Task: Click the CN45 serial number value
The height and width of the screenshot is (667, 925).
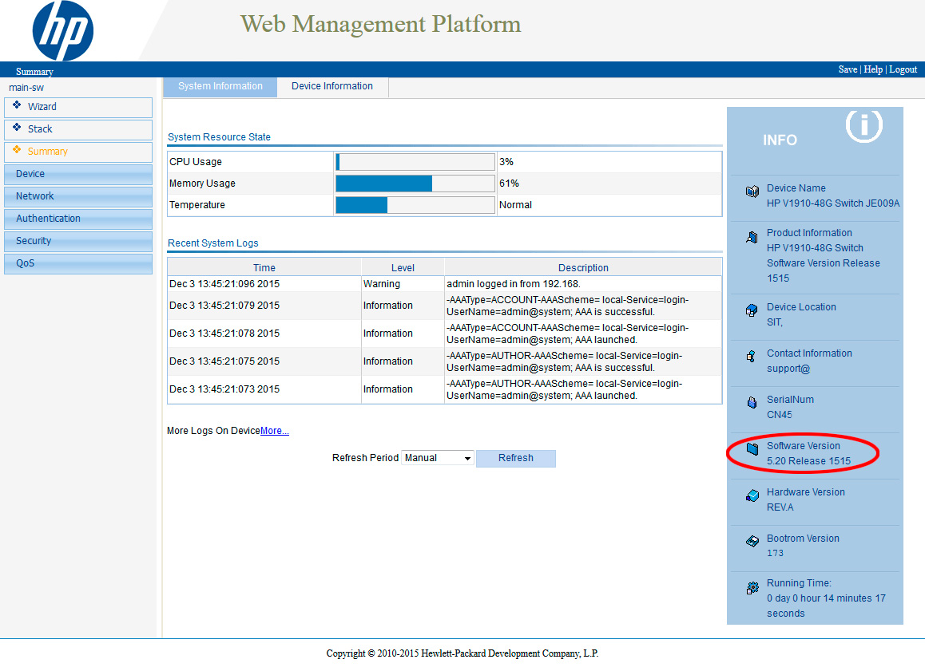Action: coord(780,415)
